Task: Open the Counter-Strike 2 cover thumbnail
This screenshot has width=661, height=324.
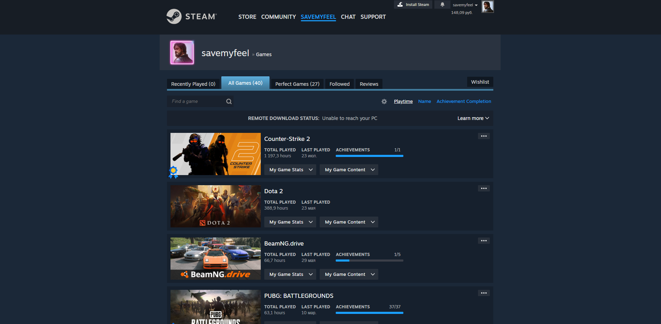Action: 215,154
